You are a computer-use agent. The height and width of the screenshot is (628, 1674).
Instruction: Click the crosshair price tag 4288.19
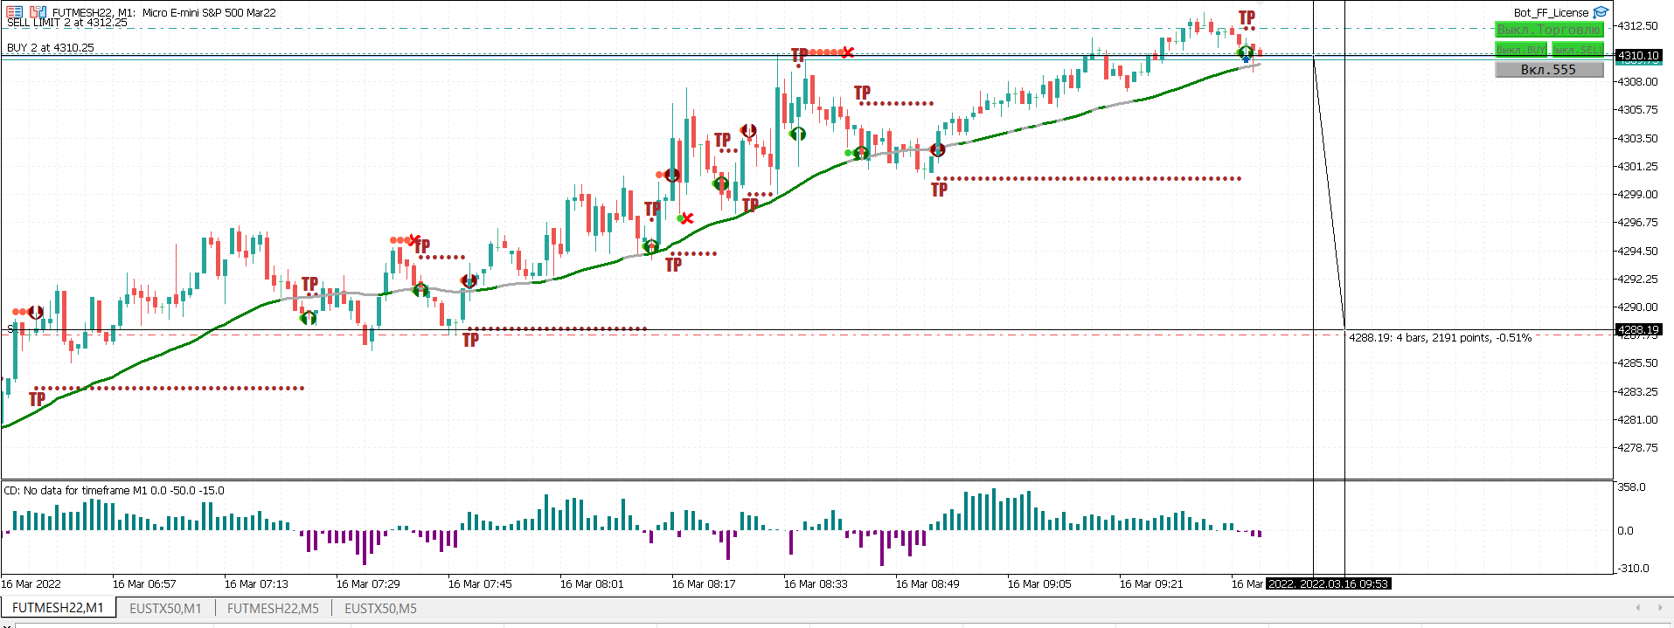click(1637, 329)
